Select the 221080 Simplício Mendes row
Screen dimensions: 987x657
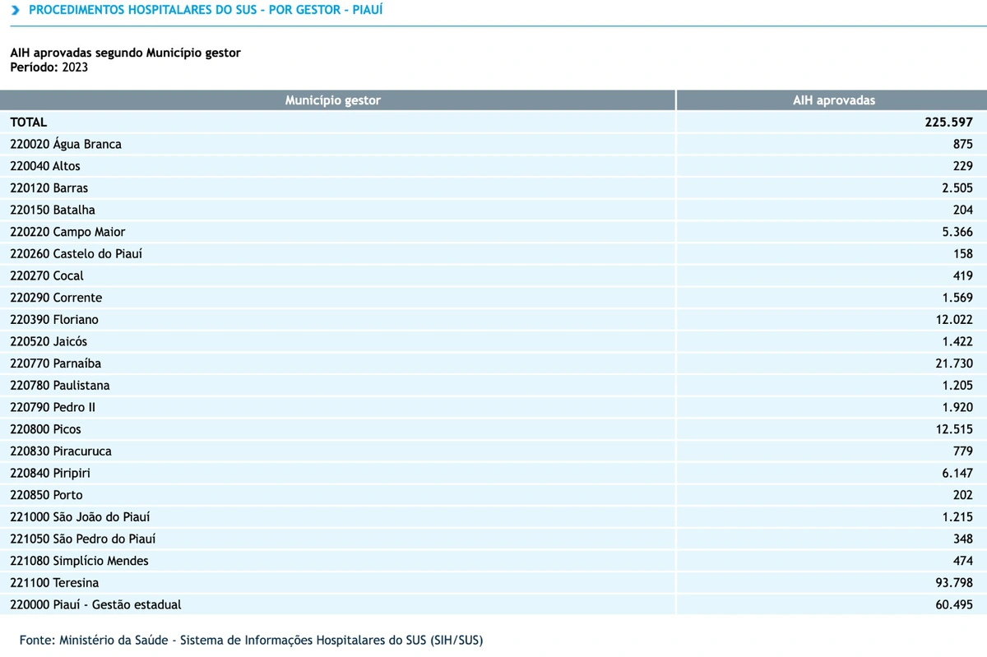pos(493,561)
